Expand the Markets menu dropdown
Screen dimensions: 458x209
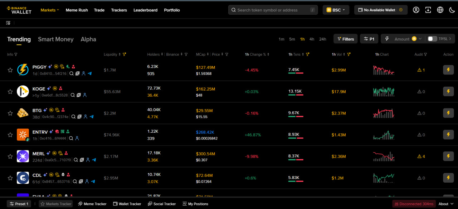coord(50,10)
